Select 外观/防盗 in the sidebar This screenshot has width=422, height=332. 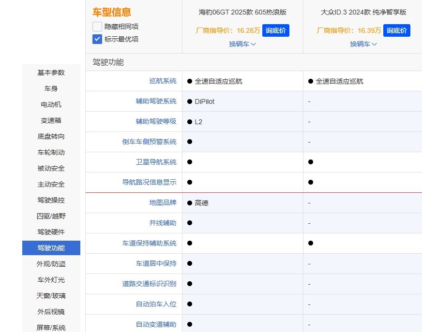point(51,264)
